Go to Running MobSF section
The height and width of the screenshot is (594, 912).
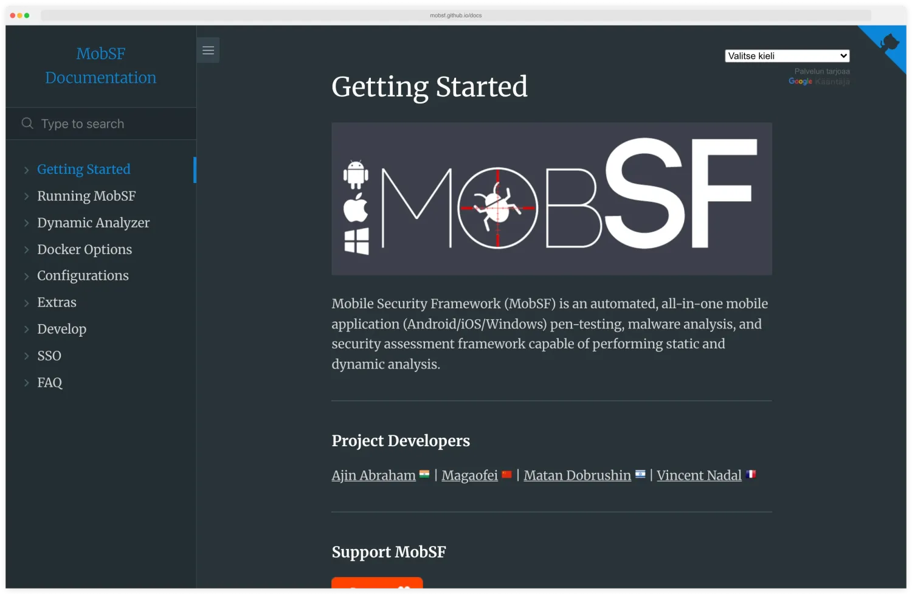[x=86, y=196]
